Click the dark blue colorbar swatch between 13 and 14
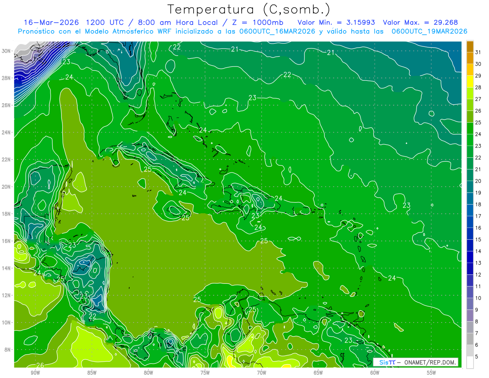This screenshot has height=378, width=489. (x=470, y=257)
